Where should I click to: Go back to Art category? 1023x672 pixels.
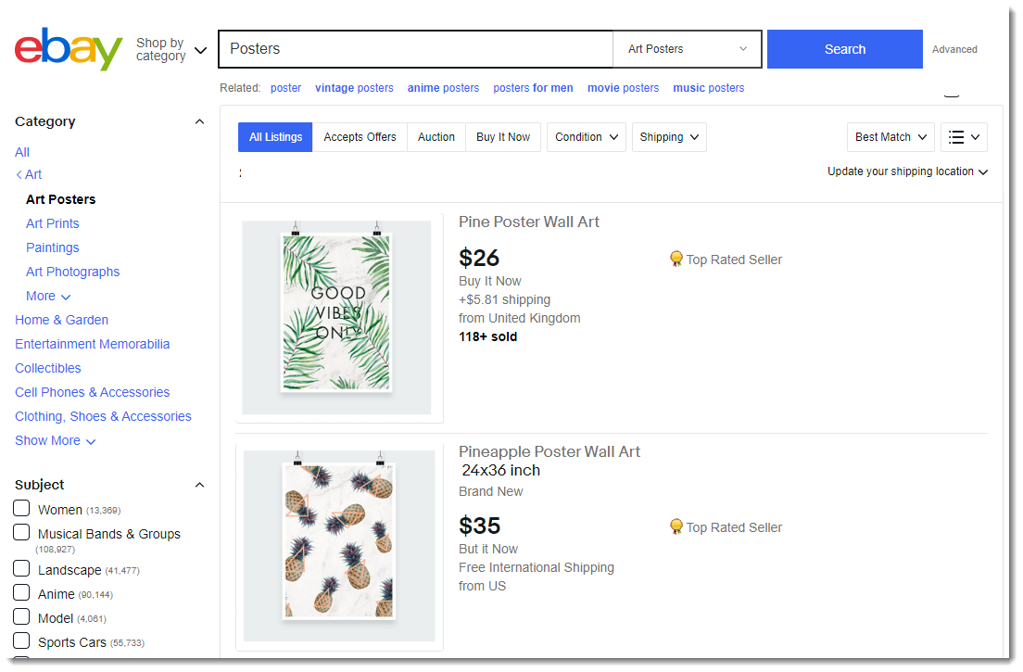tap(29, 174)
